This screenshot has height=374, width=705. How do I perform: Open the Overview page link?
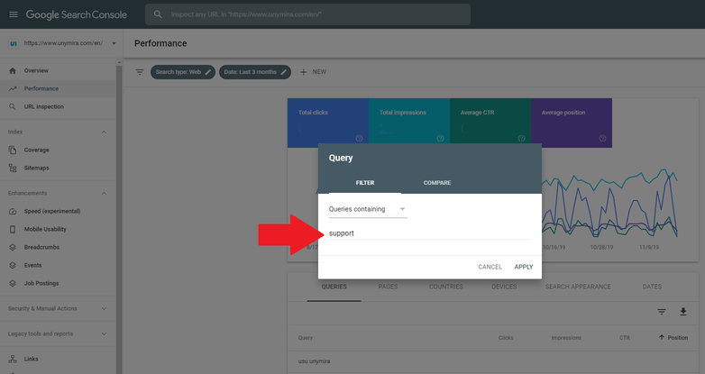[36, 70]
